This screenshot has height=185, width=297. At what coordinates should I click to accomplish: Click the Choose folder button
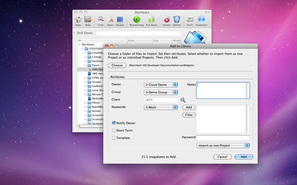coord(117,65)
